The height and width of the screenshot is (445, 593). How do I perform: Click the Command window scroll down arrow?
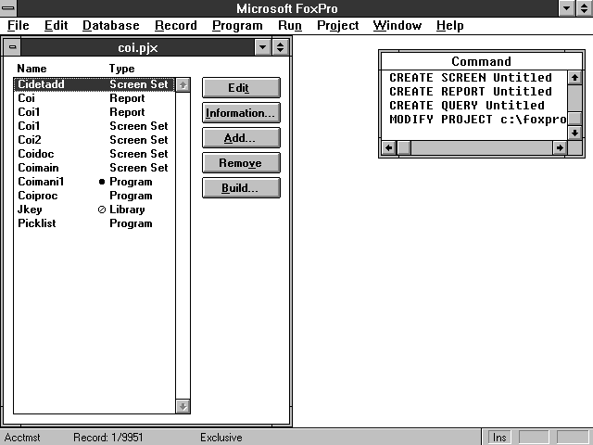pos(575,133)
